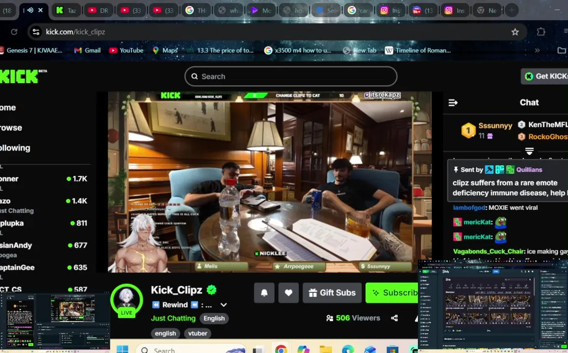Open a new browser tab with plus
Screen dimensions: 568x353
512,10
